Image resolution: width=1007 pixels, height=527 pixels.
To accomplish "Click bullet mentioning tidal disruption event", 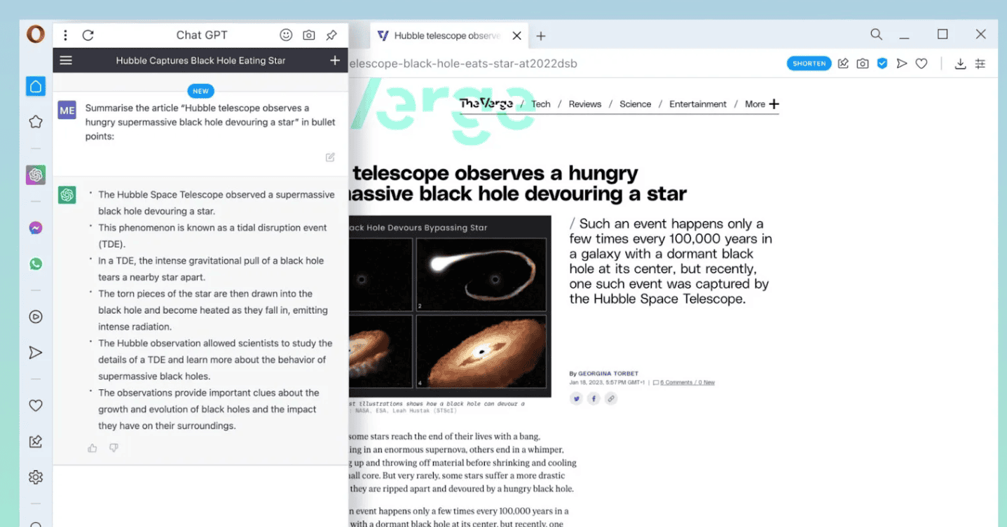I will 212,236.
